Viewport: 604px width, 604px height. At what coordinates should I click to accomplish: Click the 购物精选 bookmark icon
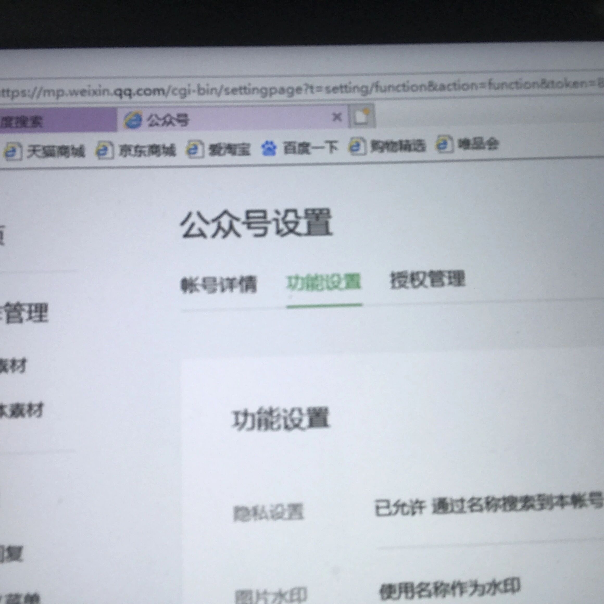pos(357,146)
